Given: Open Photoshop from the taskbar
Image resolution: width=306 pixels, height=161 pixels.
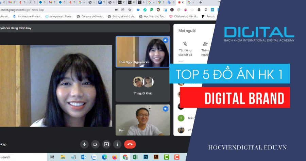Looking at the screenshot, I should (146, 157).
